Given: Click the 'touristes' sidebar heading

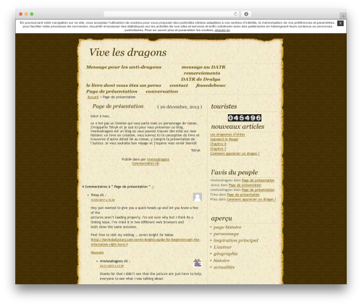Looking at the screenshot, I should [x=224, y=106].
